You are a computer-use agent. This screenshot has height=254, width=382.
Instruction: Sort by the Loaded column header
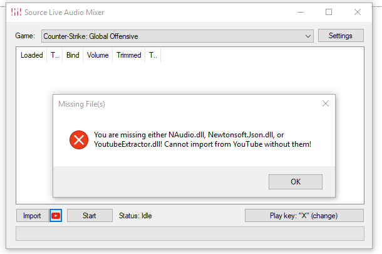tap(31, 55)
